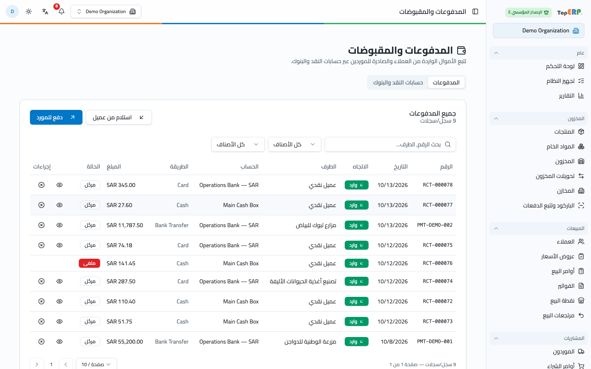Screen dimensions: 591x369
Task: Toggle the sidebar panel icon in header
Action: [475, 11]
